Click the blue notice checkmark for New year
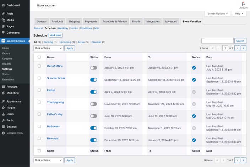 coord(194,140)
